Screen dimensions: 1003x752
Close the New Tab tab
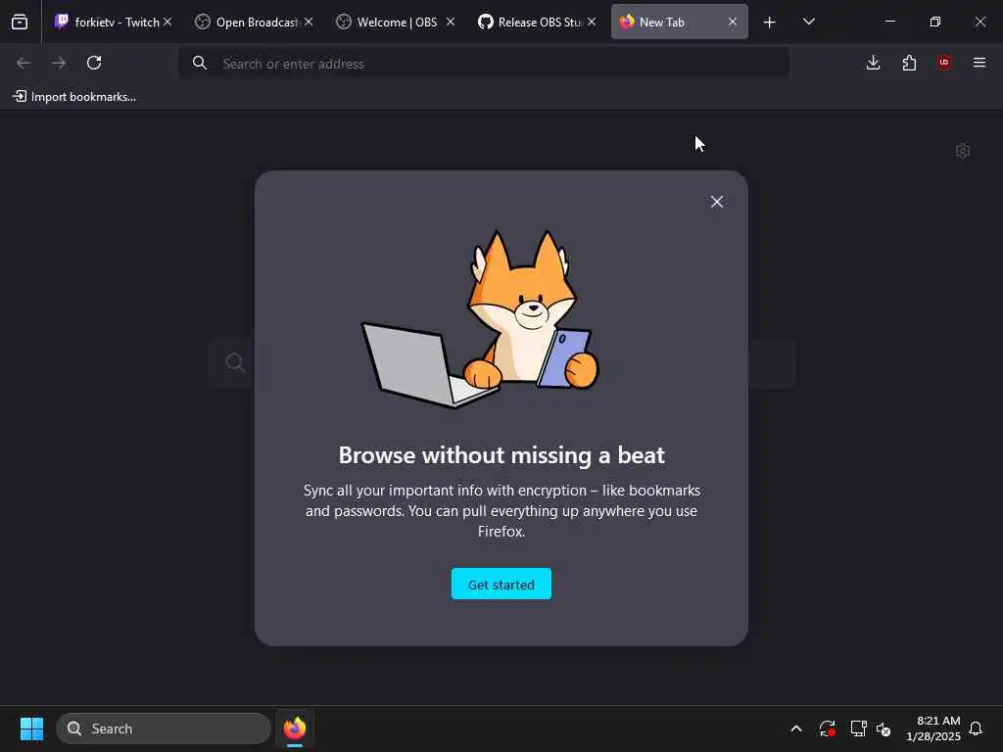point(733,22)
